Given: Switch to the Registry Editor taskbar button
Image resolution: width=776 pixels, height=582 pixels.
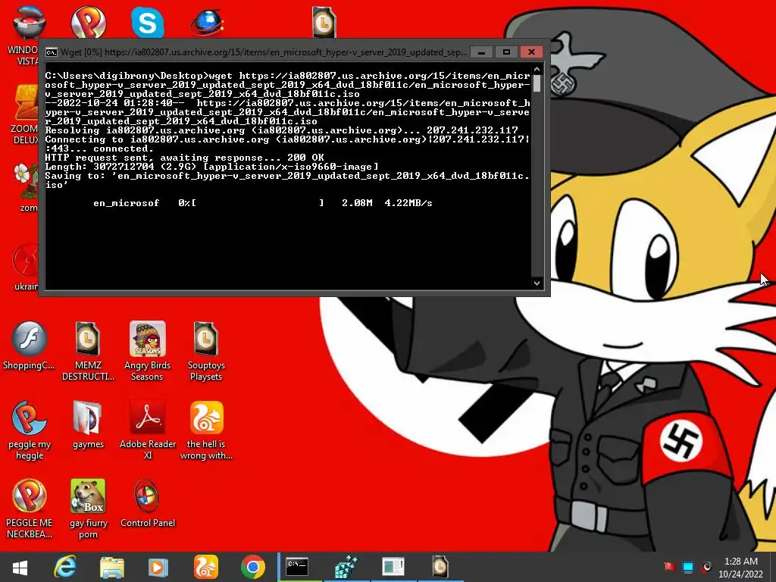Looking at the screenshot, I should coord(347,567).
